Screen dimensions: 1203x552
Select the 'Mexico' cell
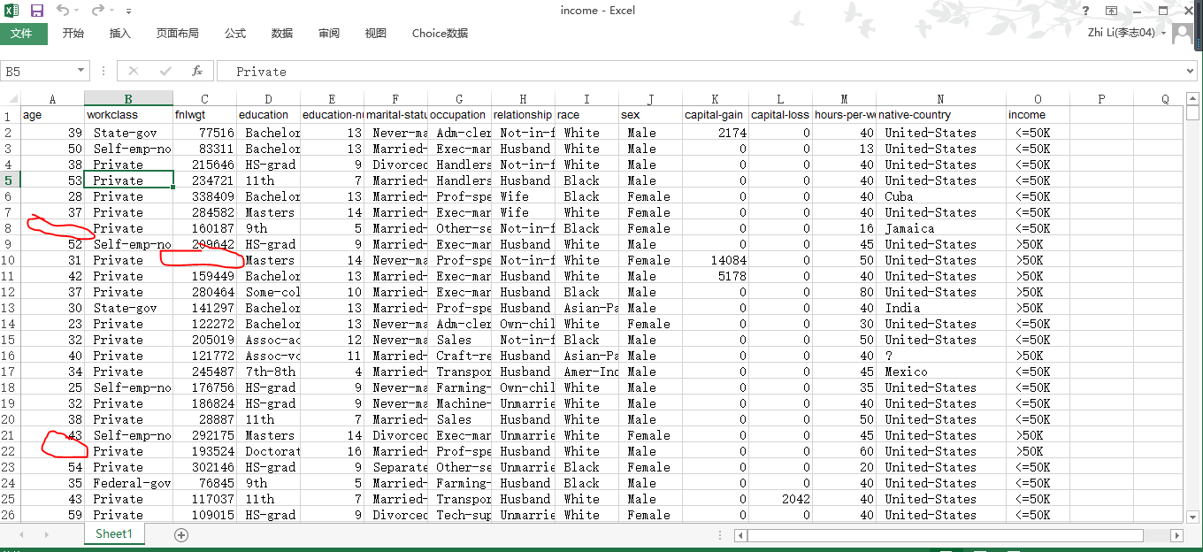coord(941,372)
